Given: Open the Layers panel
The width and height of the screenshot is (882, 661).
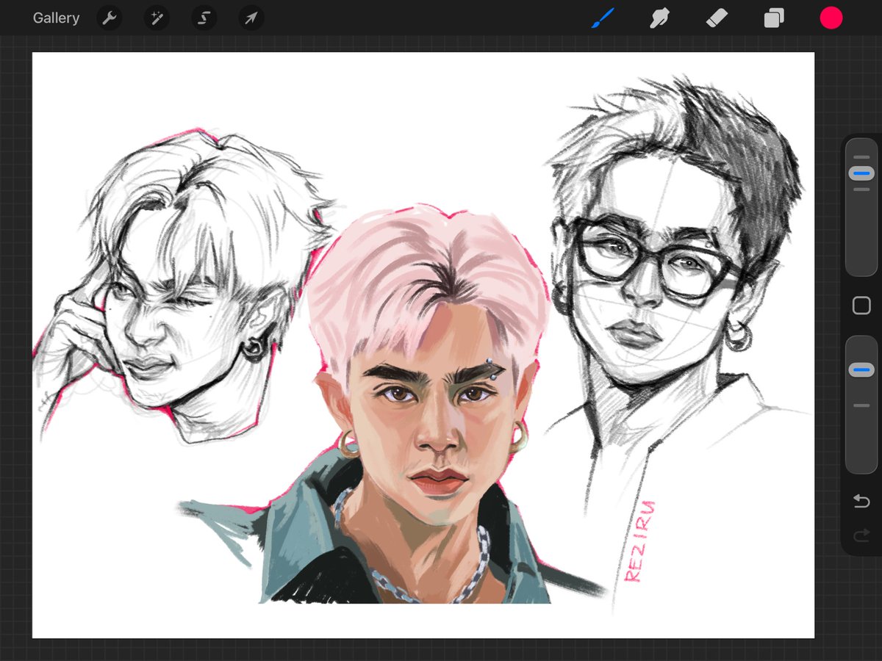Looking at the screenshot, I should point(774,18).
